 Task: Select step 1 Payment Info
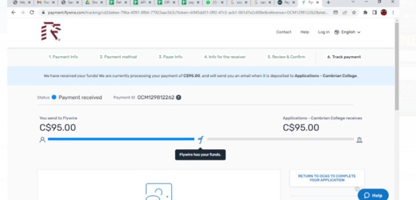click(x=63, y=57)
